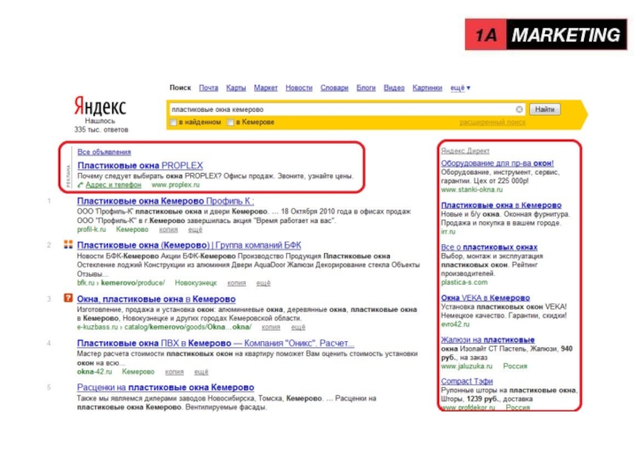Open the Видео tab
Screen dimensions: 634x476
[x=394, y=88]
